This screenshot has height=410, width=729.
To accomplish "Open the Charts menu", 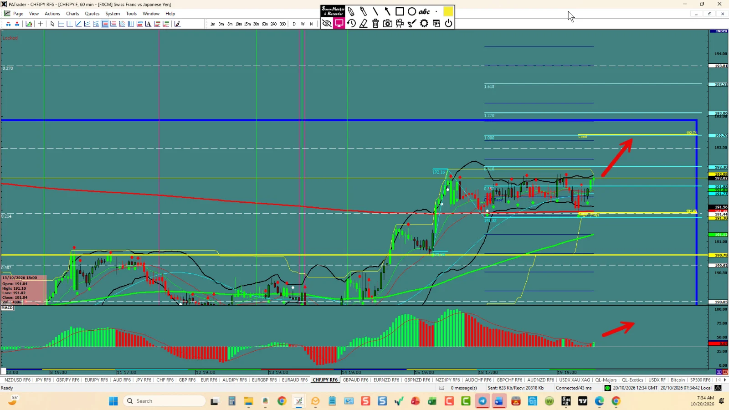I will (x=72, y=14).
